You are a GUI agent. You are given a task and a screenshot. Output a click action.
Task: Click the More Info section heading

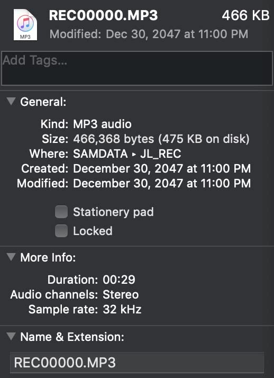(48, 257)
